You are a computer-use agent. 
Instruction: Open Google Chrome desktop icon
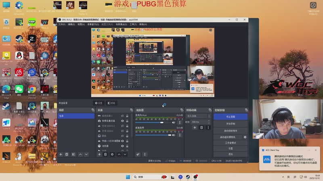click(32, 91)
